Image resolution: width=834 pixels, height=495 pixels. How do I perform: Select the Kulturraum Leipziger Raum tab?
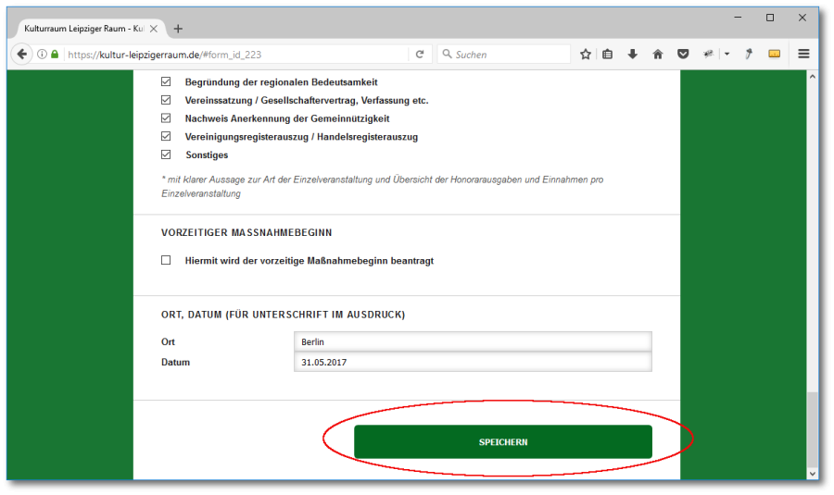85,29
